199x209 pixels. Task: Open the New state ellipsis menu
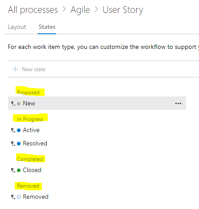point(178,103)
